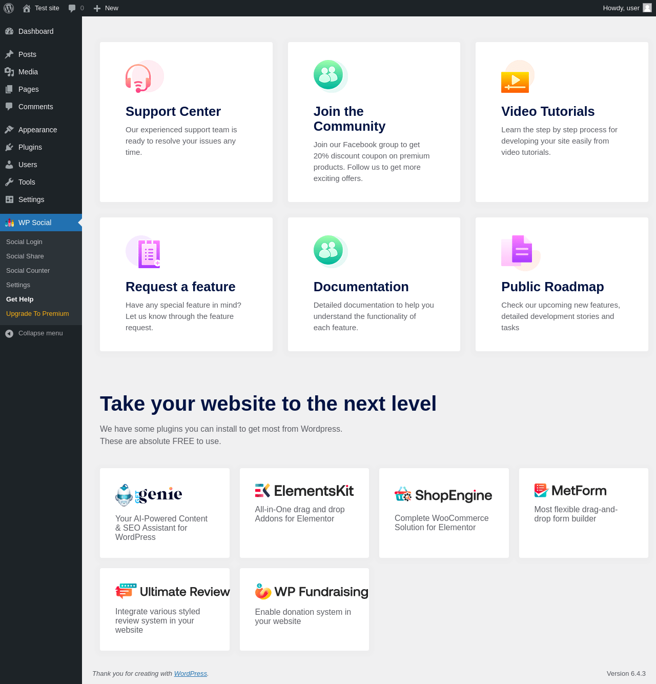The image size is (656, 684).
Task: Click the Appearance paintbrush icon
Action: click(x=9, y=130)
